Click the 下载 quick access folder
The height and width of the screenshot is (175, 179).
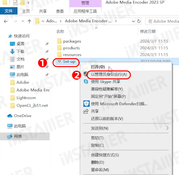pyautogui.click(x=20, y=51)
